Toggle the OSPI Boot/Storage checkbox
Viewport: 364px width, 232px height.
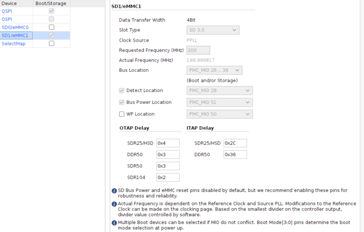click(x=51, y=19)
